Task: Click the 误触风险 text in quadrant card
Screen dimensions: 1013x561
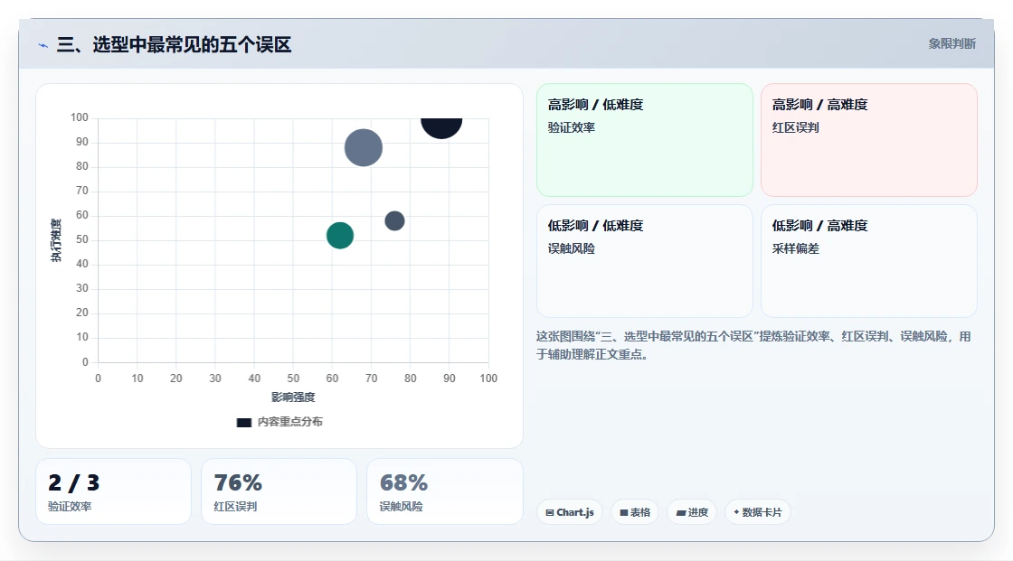Action: [571, 248]
